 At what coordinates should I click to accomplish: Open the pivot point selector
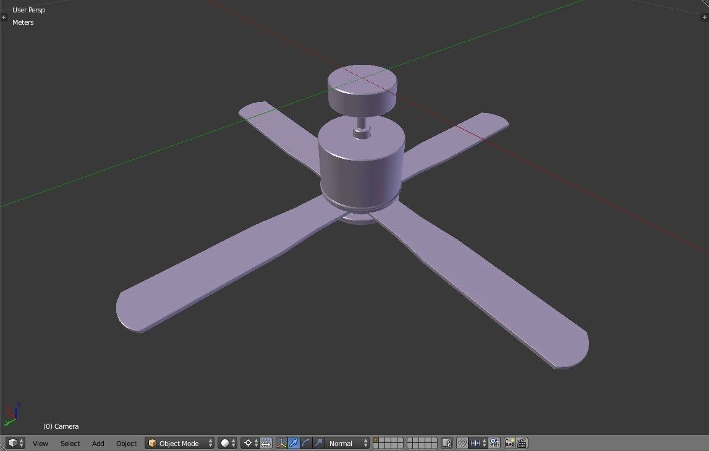250,443
